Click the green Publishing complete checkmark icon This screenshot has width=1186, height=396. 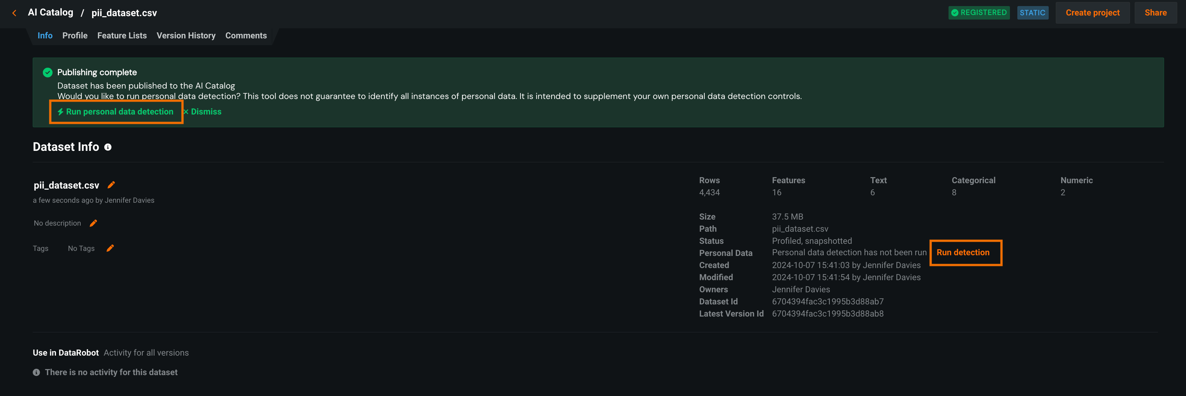pyautogui.click(x=48, y=72)
